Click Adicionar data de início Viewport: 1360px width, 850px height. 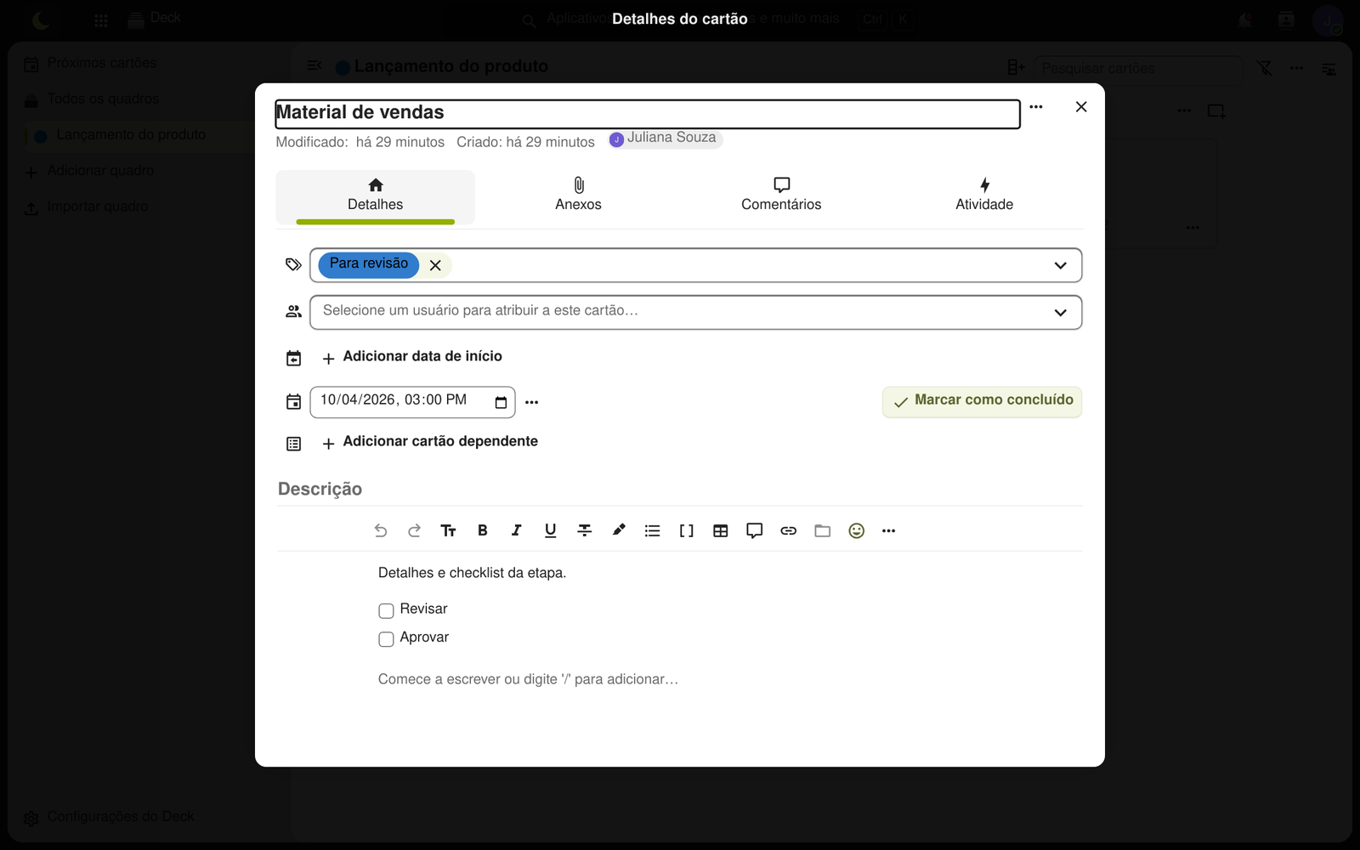412,357
